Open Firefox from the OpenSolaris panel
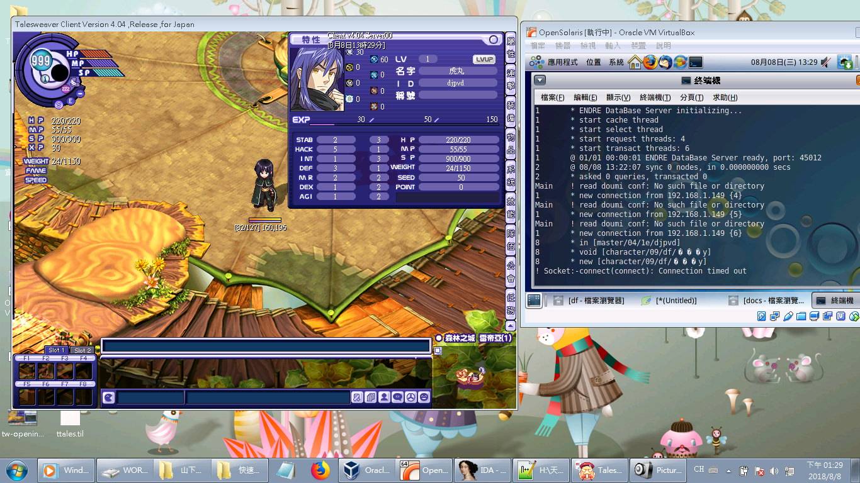The image size is (860, 483). [650, 62]
